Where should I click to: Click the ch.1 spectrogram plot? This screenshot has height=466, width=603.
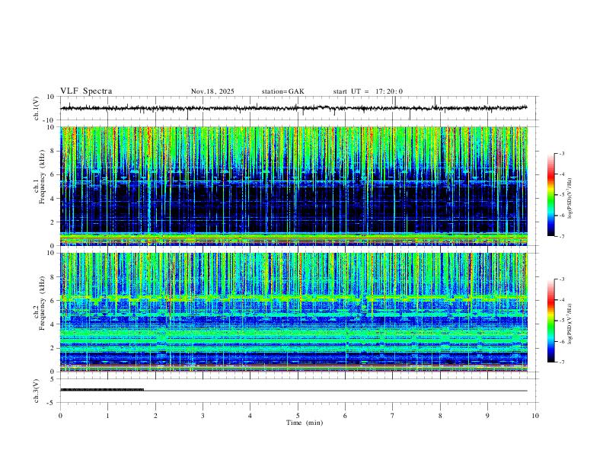tap(294, 186)
